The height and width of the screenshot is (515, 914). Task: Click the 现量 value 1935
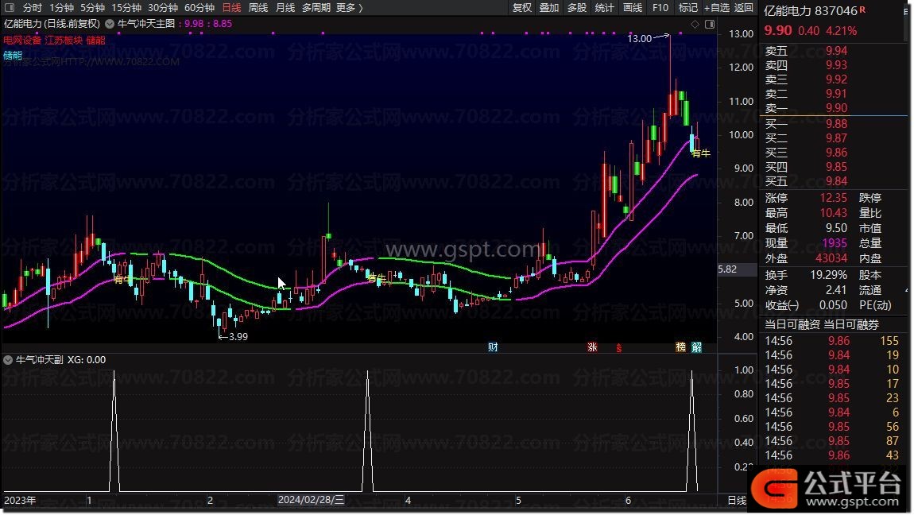pyautogui.click(x=835, y=243)
